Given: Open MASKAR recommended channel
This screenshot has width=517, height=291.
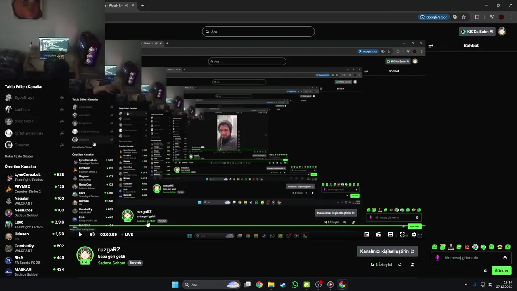Looking at the screenshot, I should tap(34, 272).
